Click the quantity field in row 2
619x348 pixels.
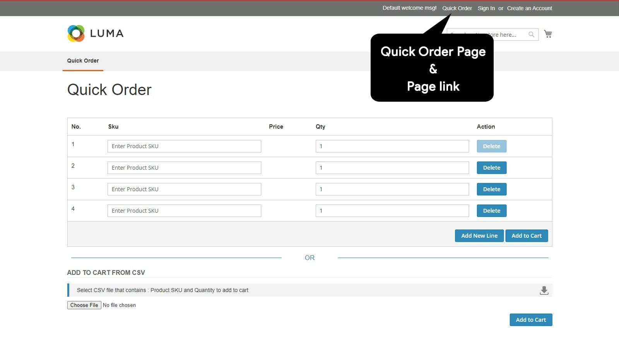click(x=392, y=168)
